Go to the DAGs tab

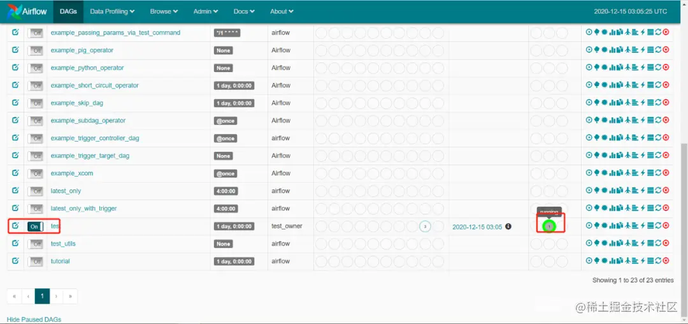tap(68, 11)
